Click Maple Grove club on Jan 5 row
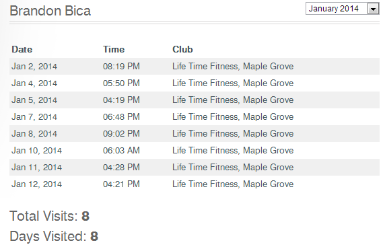Screen dimensions: 385x249 click(233, 100)
